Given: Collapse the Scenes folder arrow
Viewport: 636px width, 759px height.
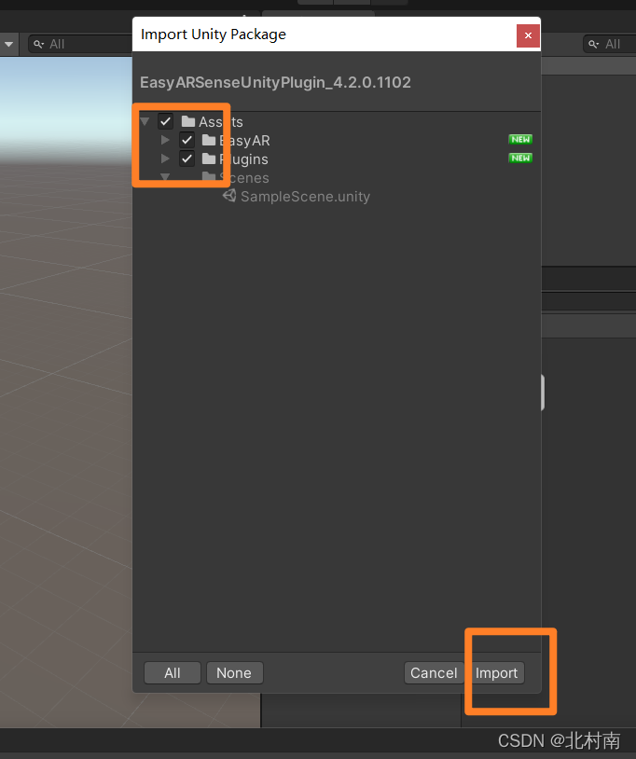Looking at the screenshot, I should pyautogui.click(x=165, y=176).
